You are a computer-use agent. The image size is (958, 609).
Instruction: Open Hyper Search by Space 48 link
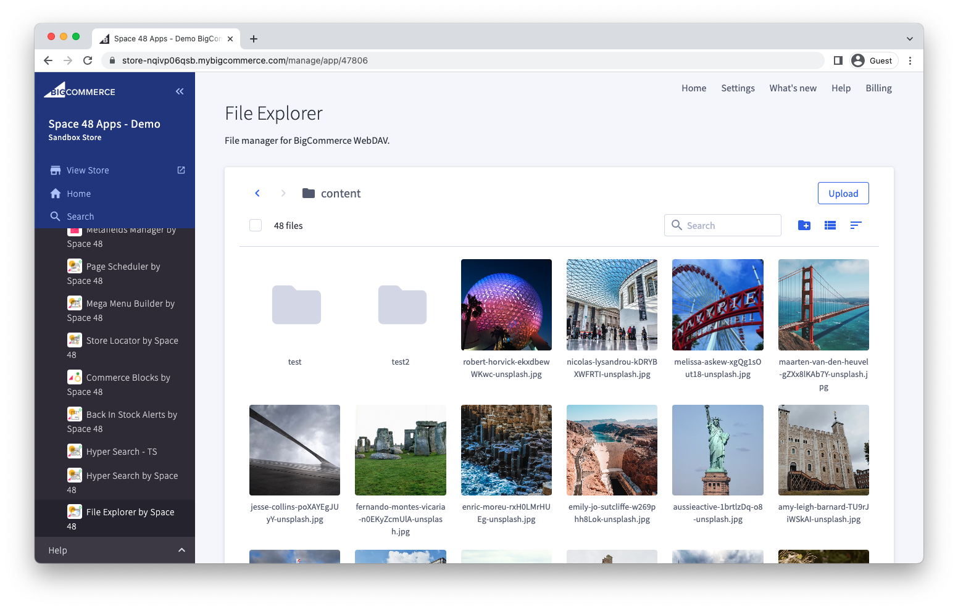(123, 483)
